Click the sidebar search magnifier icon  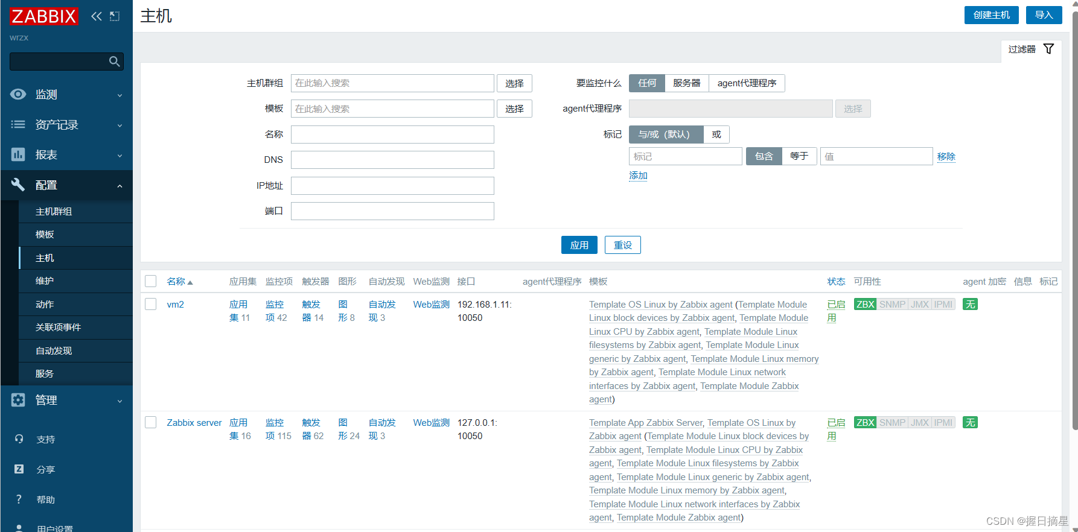click(x=114, y=62)
